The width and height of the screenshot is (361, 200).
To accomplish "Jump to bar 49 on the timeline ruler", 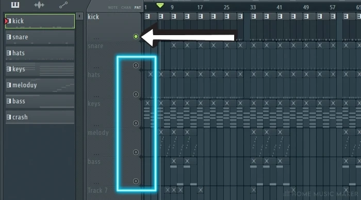I will coord(306,7).
